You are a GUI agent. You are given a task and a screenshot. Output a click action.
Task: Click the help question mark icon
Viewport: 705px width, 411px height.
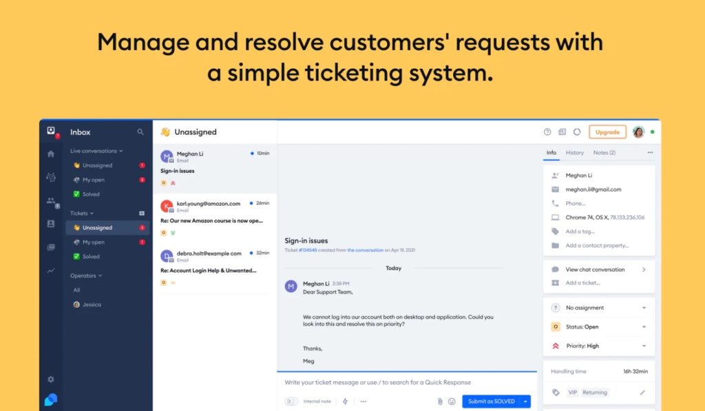(x=547, y=132)
